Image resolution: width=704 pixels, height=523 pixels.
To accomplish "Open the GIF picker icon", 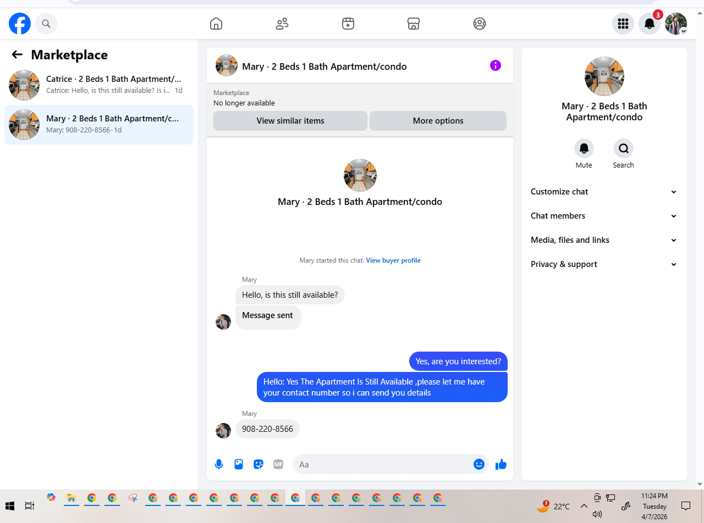I will (278, 464).
